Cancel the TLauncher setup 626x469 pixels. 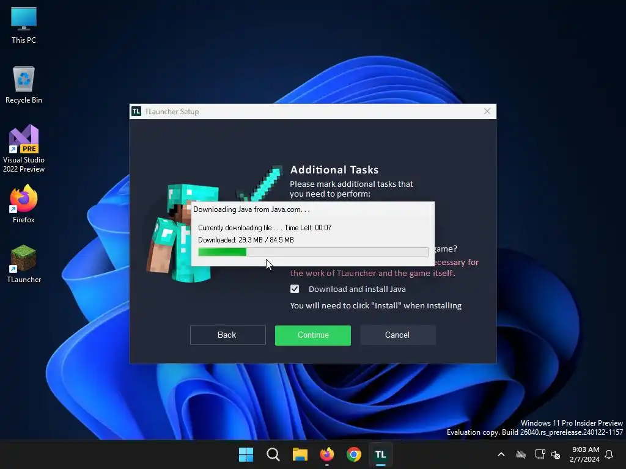(397, 335)
